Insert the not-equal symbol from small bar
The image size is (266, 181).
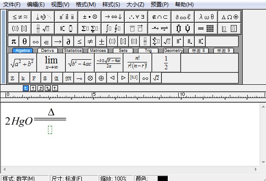point(90,41)
